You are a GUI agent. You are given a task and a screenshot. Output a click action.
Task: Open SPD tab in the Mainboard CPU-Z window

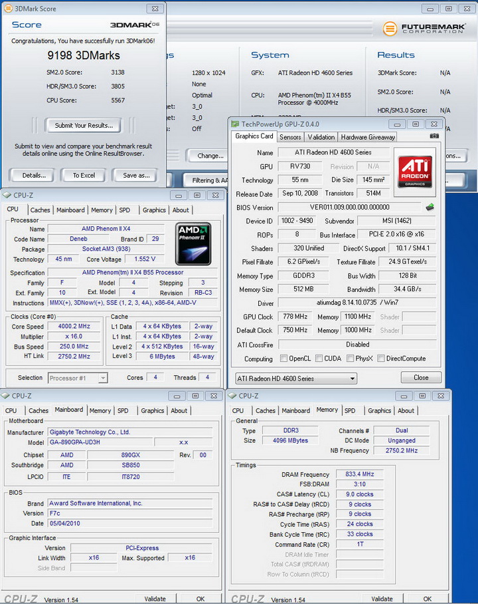(x=123, y=410)
